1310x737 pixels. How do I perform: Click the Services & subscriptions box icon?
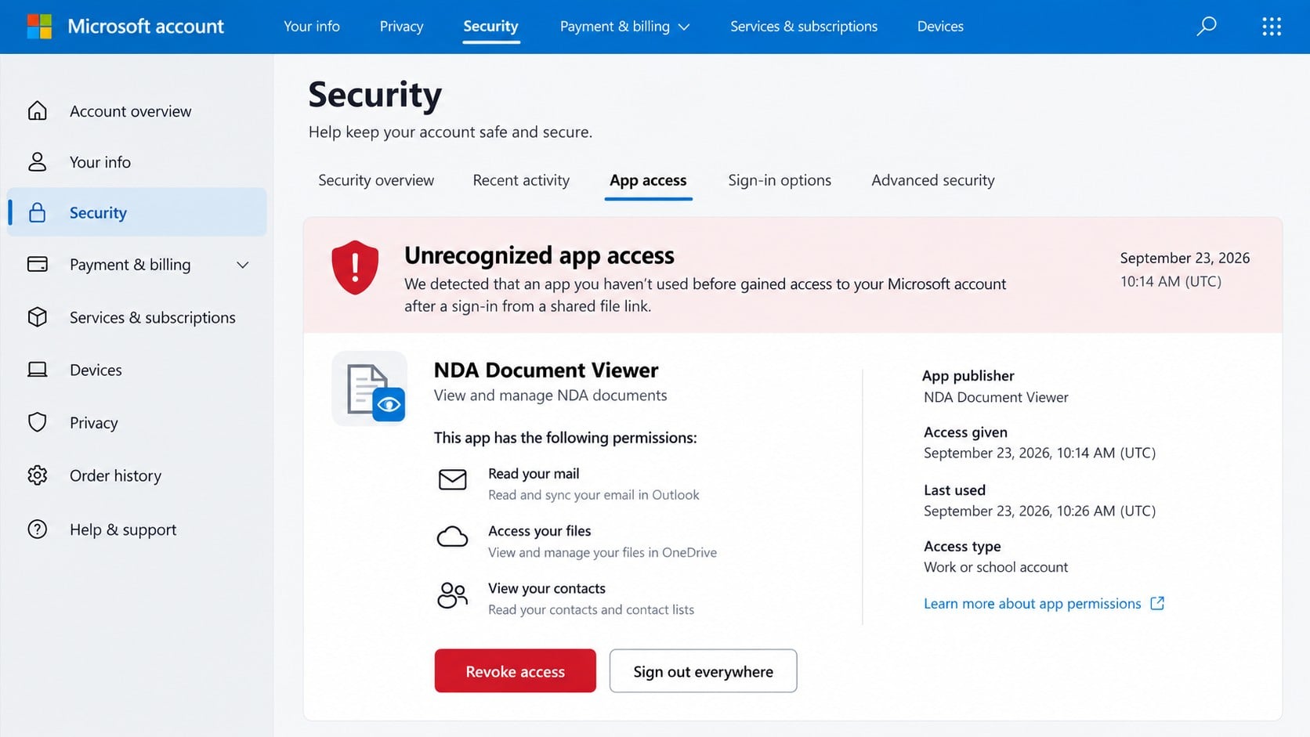pos(38,317)
